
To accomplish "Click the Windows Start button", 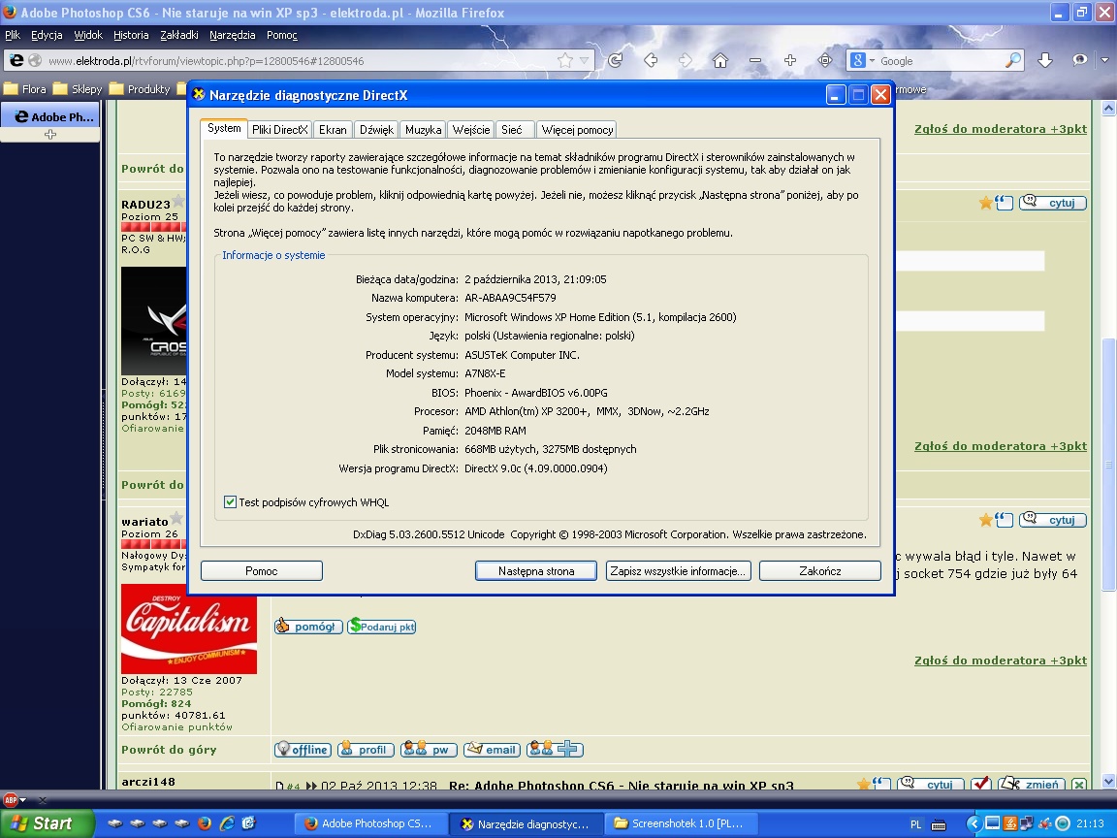I will click(47, 823).
